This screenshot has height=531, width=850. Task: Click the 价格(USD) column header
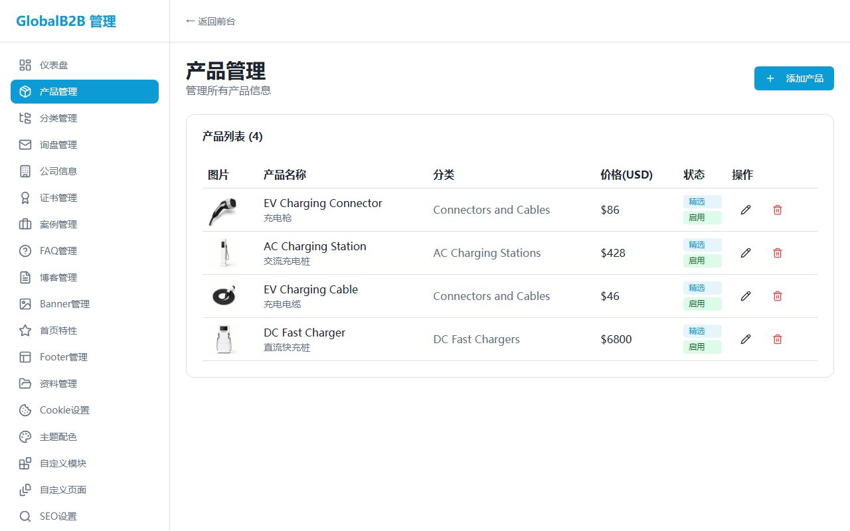point(626,175)
